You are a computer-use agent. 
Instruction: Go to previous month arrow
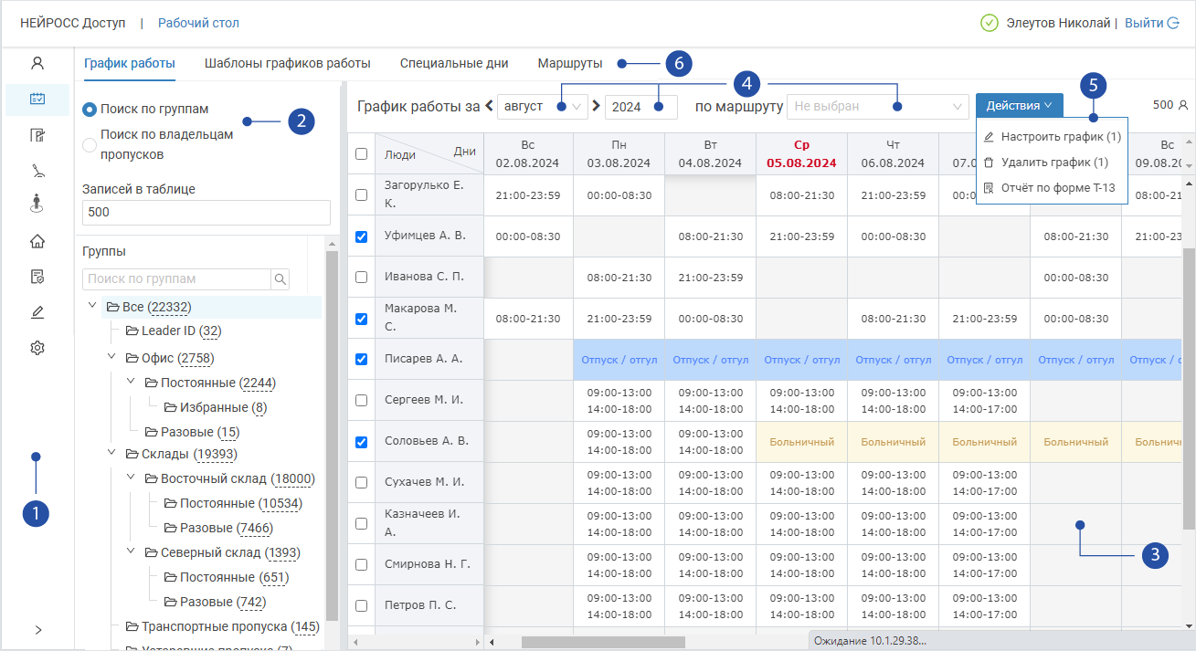pyautogui.click(x=489, y=106)
